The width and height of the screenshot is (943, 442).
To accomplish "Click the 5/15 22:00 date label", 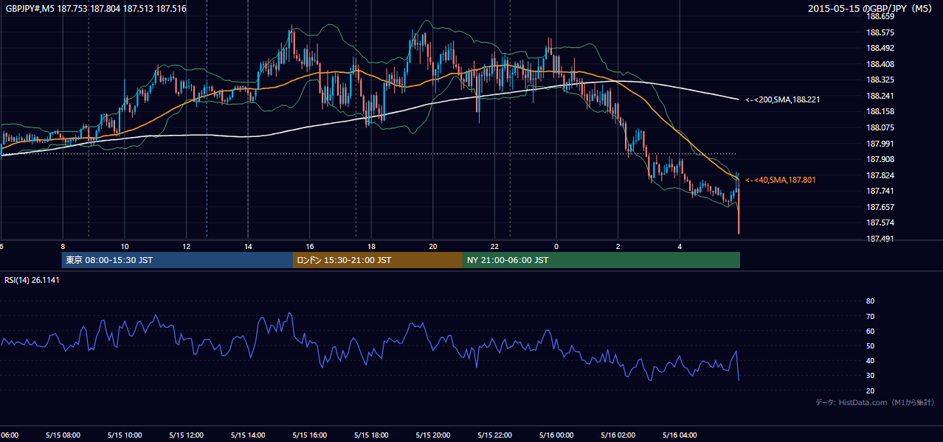I will (x=494, y=435).
